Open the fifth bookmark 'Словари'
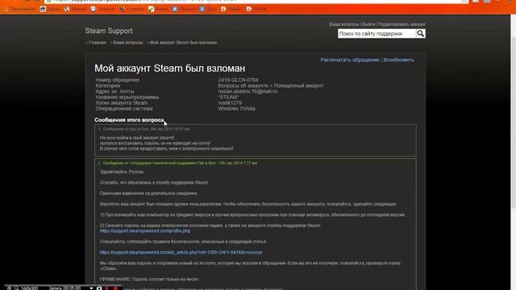 point(131,9)
